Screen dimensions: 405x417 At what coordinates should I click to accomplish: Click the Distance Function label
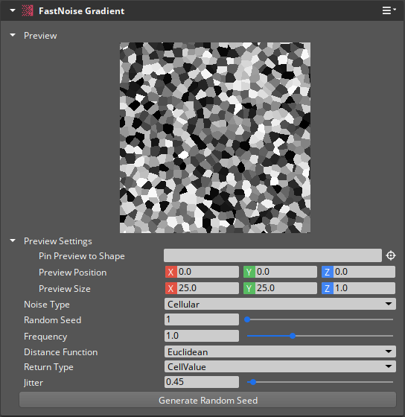(60, 352)
